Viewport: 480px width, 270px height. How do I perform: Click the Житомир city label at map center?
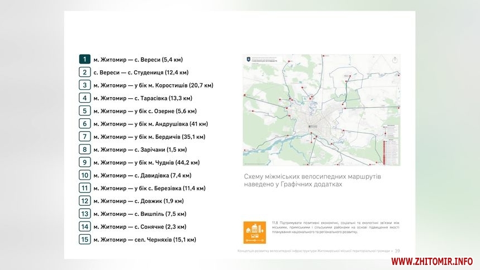[314, 127]
